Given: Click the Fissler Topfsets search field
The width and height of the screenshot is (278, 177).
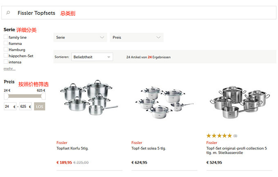Looking at the screenshot, I should pos(139,13).
